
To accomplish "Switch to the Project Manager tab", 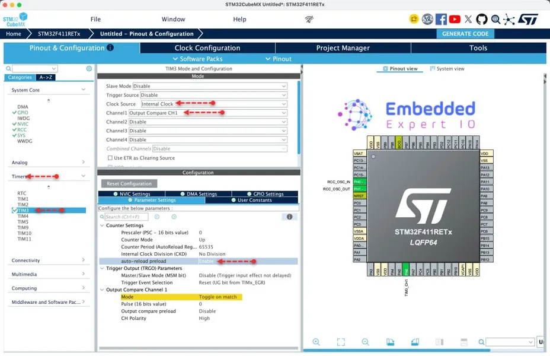I will 343,48.
